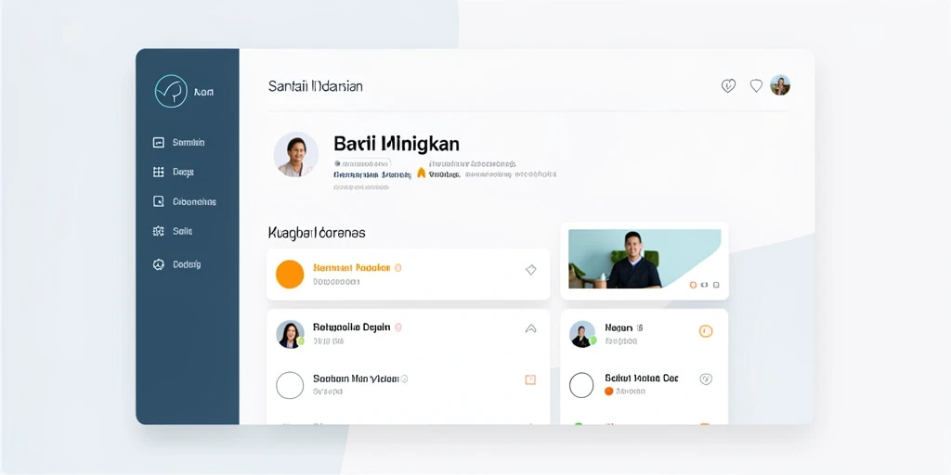Click the Batapoolia Dajain avatar photo
This screenshot has height=475, width=951.
[290, 334]
